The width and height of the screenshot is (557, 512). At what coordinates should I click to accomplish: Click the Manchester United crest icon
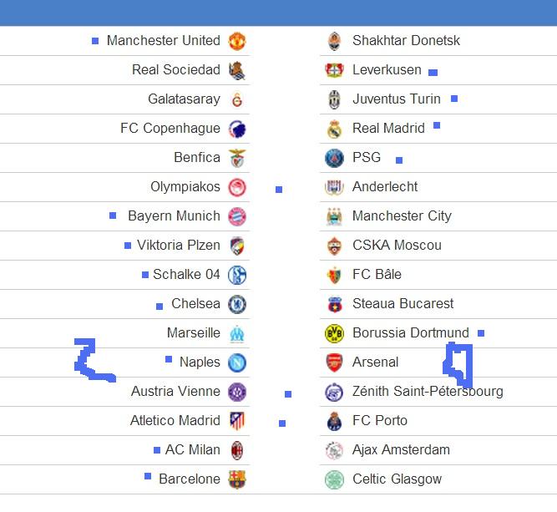[237, 41]
